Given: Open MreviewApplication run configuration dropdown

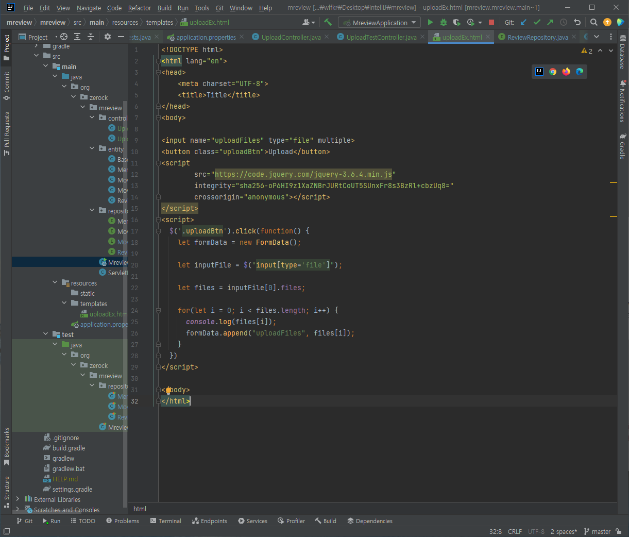Looking at the screenshot, I should 379,23.
